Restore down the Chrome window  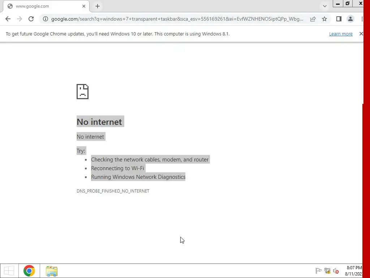tap(348, 4)
